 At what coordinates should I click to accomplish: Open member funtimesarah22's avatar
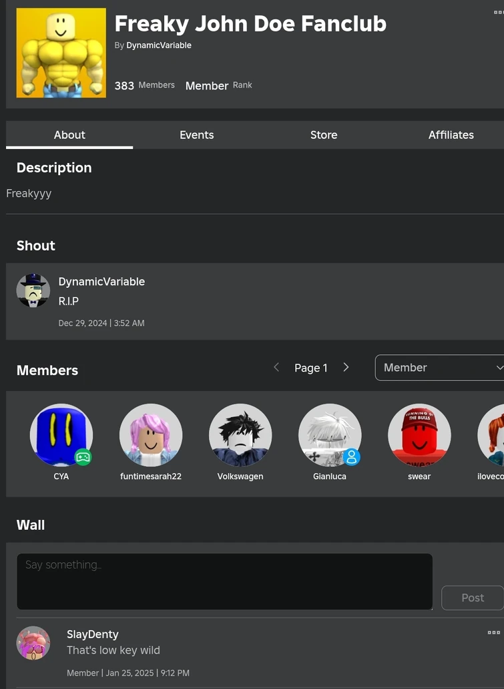(x=151, y=435)
